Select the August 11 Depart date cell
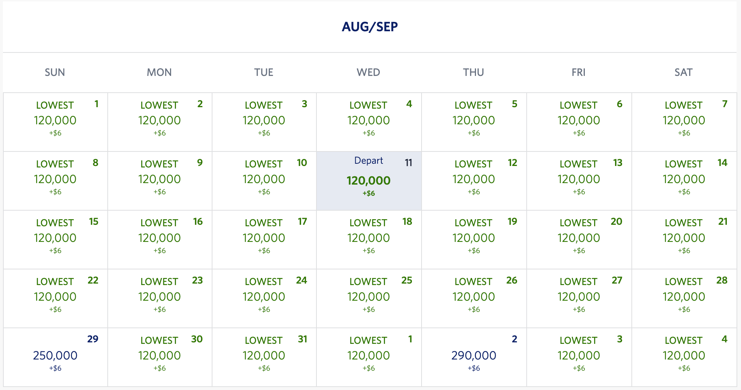The width and height of the screenshot is (741, 390). [x=369, y=180]
